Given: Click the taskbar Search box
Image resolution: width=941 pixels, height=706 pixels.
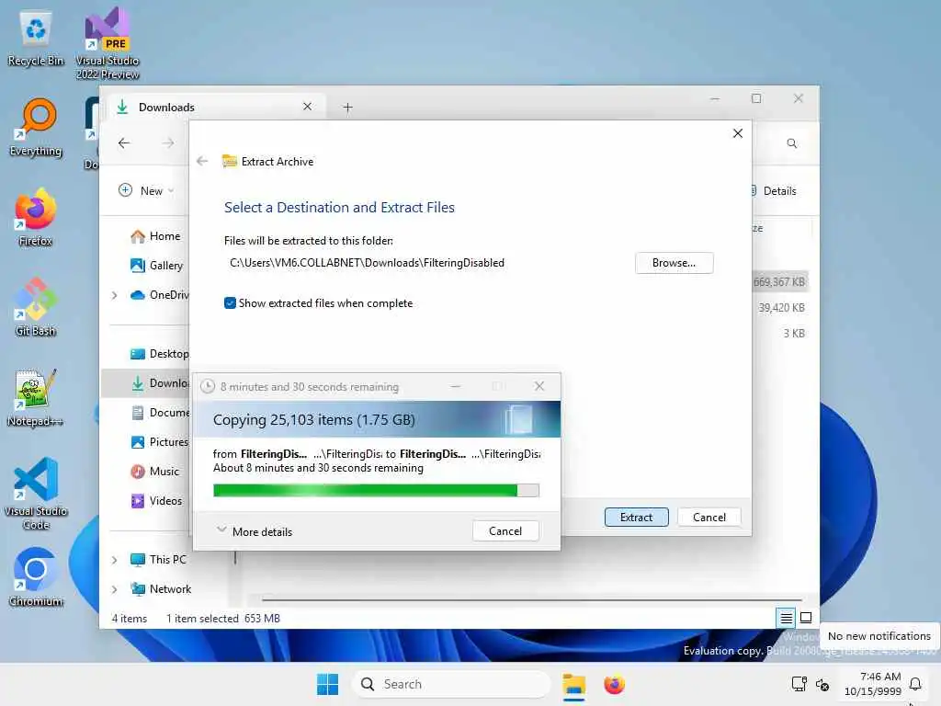Looking at the screenshot, I should tap(451, 684).
